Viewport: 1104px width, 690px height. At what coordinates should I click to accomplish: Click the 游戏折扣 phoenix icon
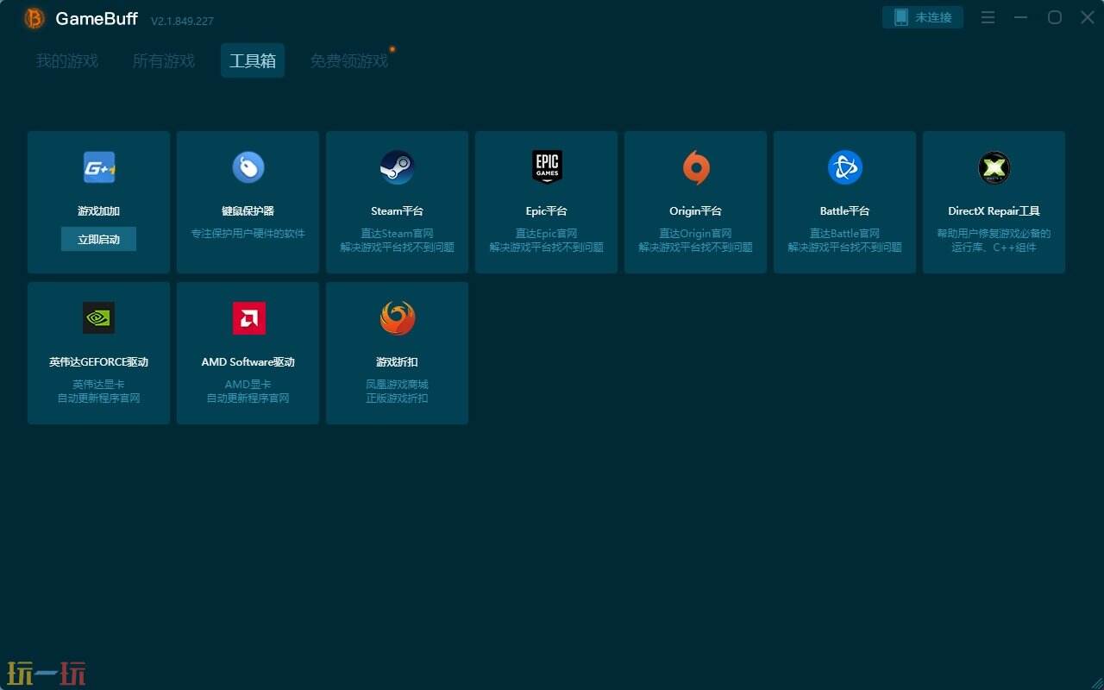[398, 318]
